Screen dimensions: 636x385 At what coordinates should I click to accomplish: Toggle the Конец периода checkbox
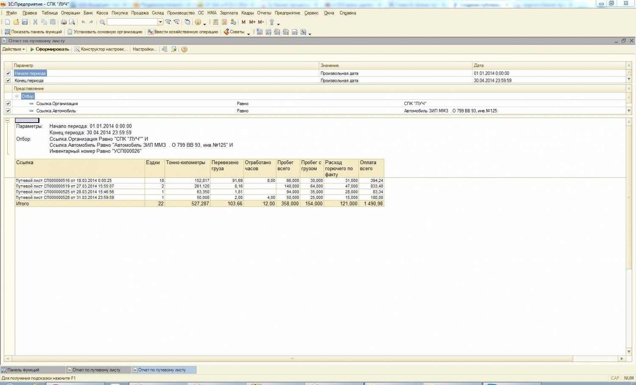(x=8, y=80)
